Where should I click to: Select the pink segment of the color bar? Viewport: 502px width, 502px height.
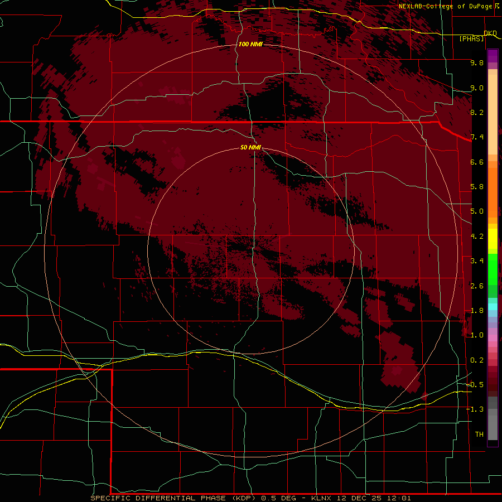point(493,338)
